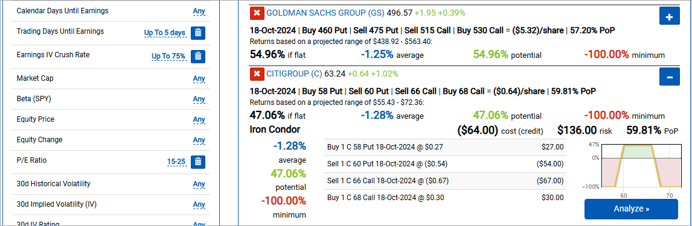Set Equity Price filter from Any
Viewport: 692px width, 226px height.
199,119
